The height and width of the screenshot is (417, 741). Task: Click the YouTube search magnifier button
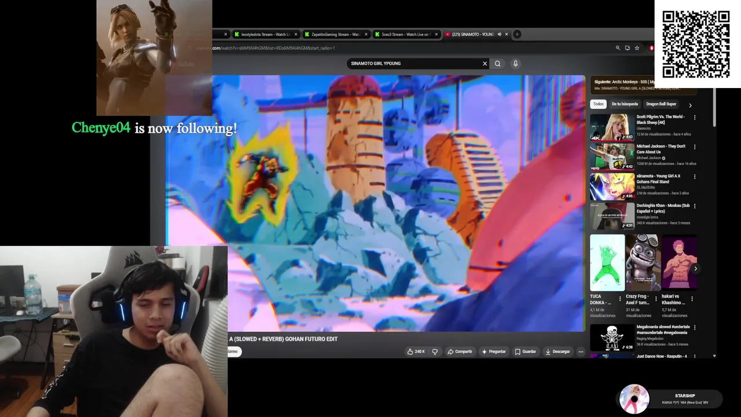point(497,64)
